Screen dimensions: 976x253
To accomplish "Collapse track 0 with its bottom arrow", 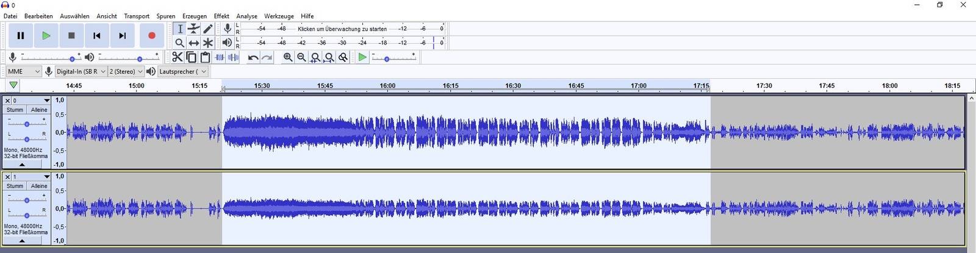I will pyautogui.click(x=22, y=165).
